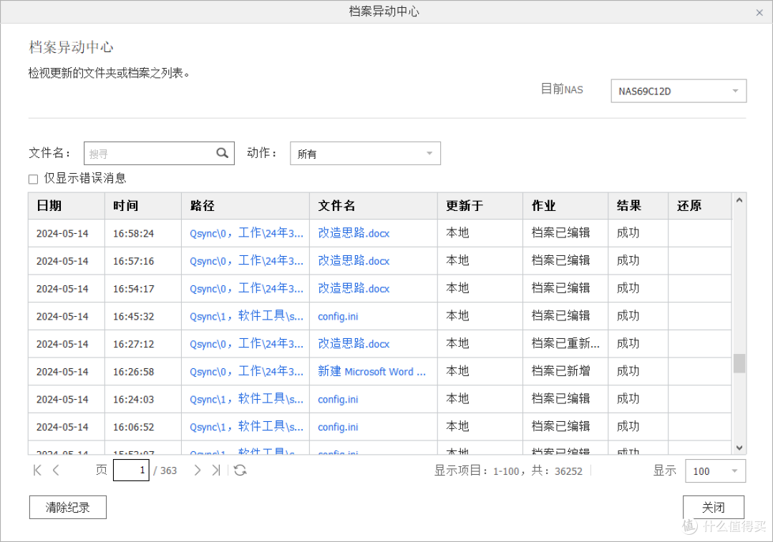The image size is (773, 542).
Task: Open 改造思路.docx link at 16:58:24
Action: coord(354,233)
